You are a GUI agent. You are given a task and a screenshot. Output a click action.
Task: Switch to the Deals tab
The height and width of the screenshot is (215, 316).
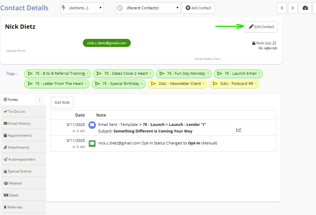point(23,195)
